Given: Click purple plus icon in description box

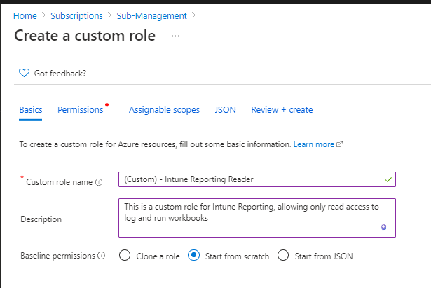Looking at the screenshot, I should (x=384, y=227).
